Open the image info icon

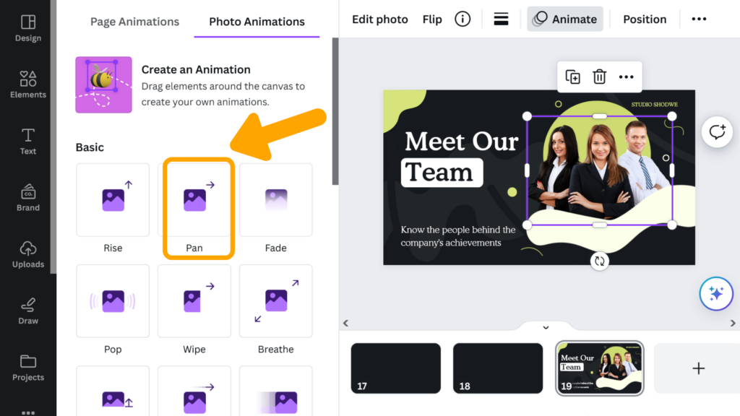[x=462, y=19]
